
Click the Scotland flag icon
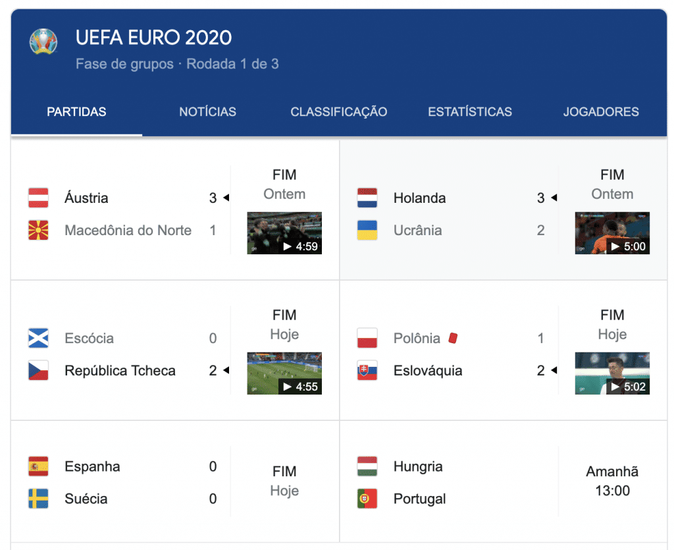pos(38,339)
